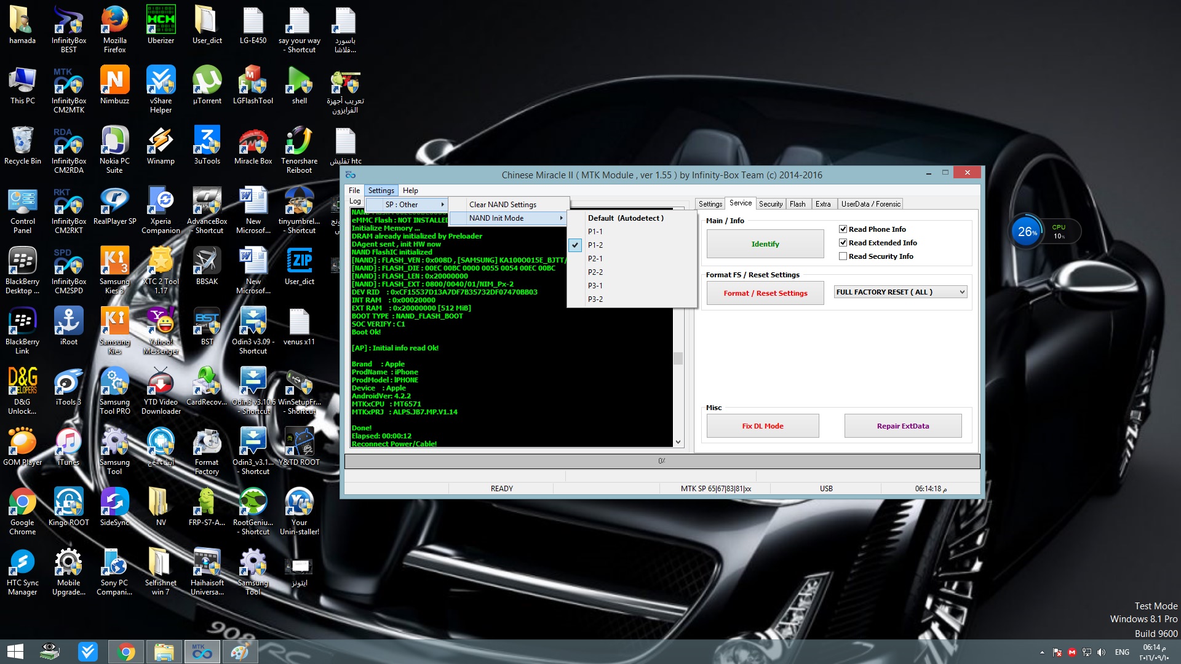Select the P2-2 NAND init mode

632,272
